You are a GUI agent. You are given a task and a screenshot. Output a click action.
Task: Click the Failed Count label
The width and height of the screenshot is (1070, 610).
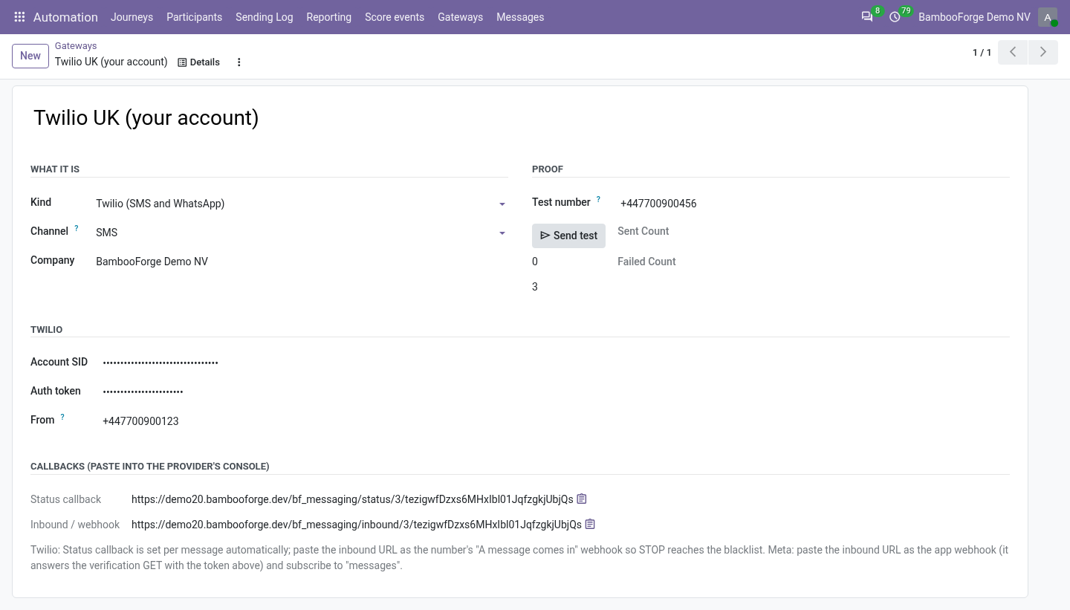[646, 262]
